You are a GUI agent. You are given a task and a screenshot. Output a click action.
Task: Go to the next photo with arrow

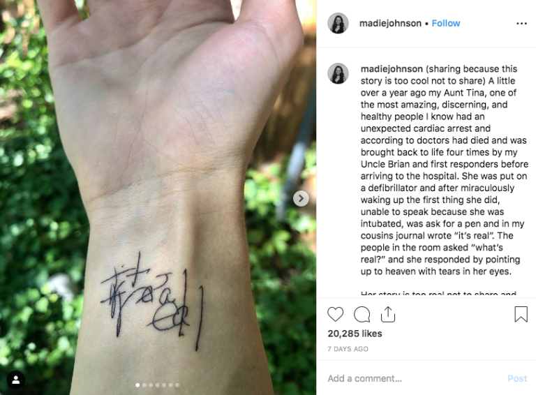tap(301, 198)
